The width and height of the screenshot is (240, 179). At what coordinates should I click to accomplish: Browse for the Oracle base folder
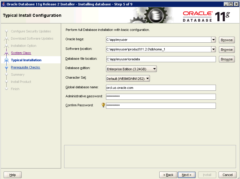(x=226, y=40)
